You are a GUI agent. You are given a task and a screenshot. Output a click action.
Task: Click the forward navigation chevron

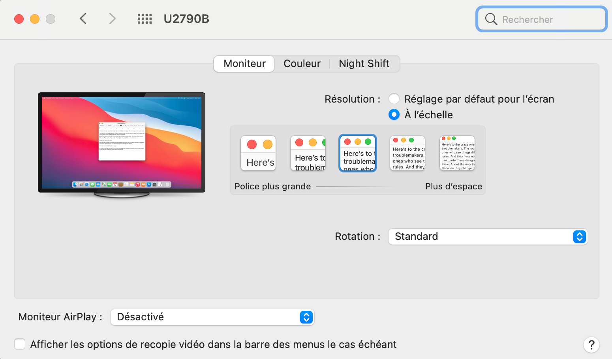coord(113,19)
